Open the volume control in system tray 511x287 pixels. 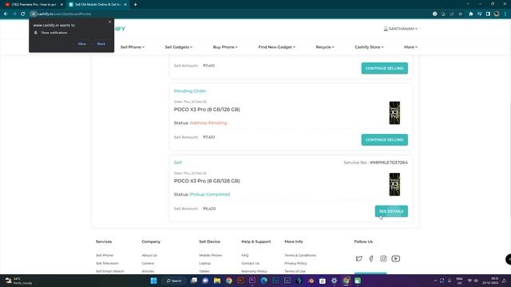pos(476,281)
